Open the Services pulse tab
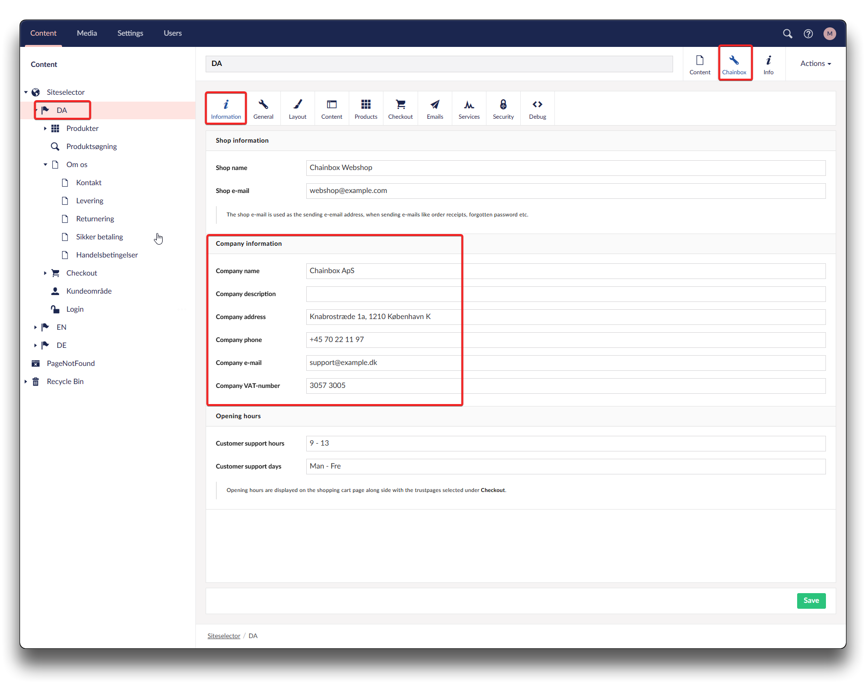The width and height of the screenshot is (866, 684). point(469,108)
